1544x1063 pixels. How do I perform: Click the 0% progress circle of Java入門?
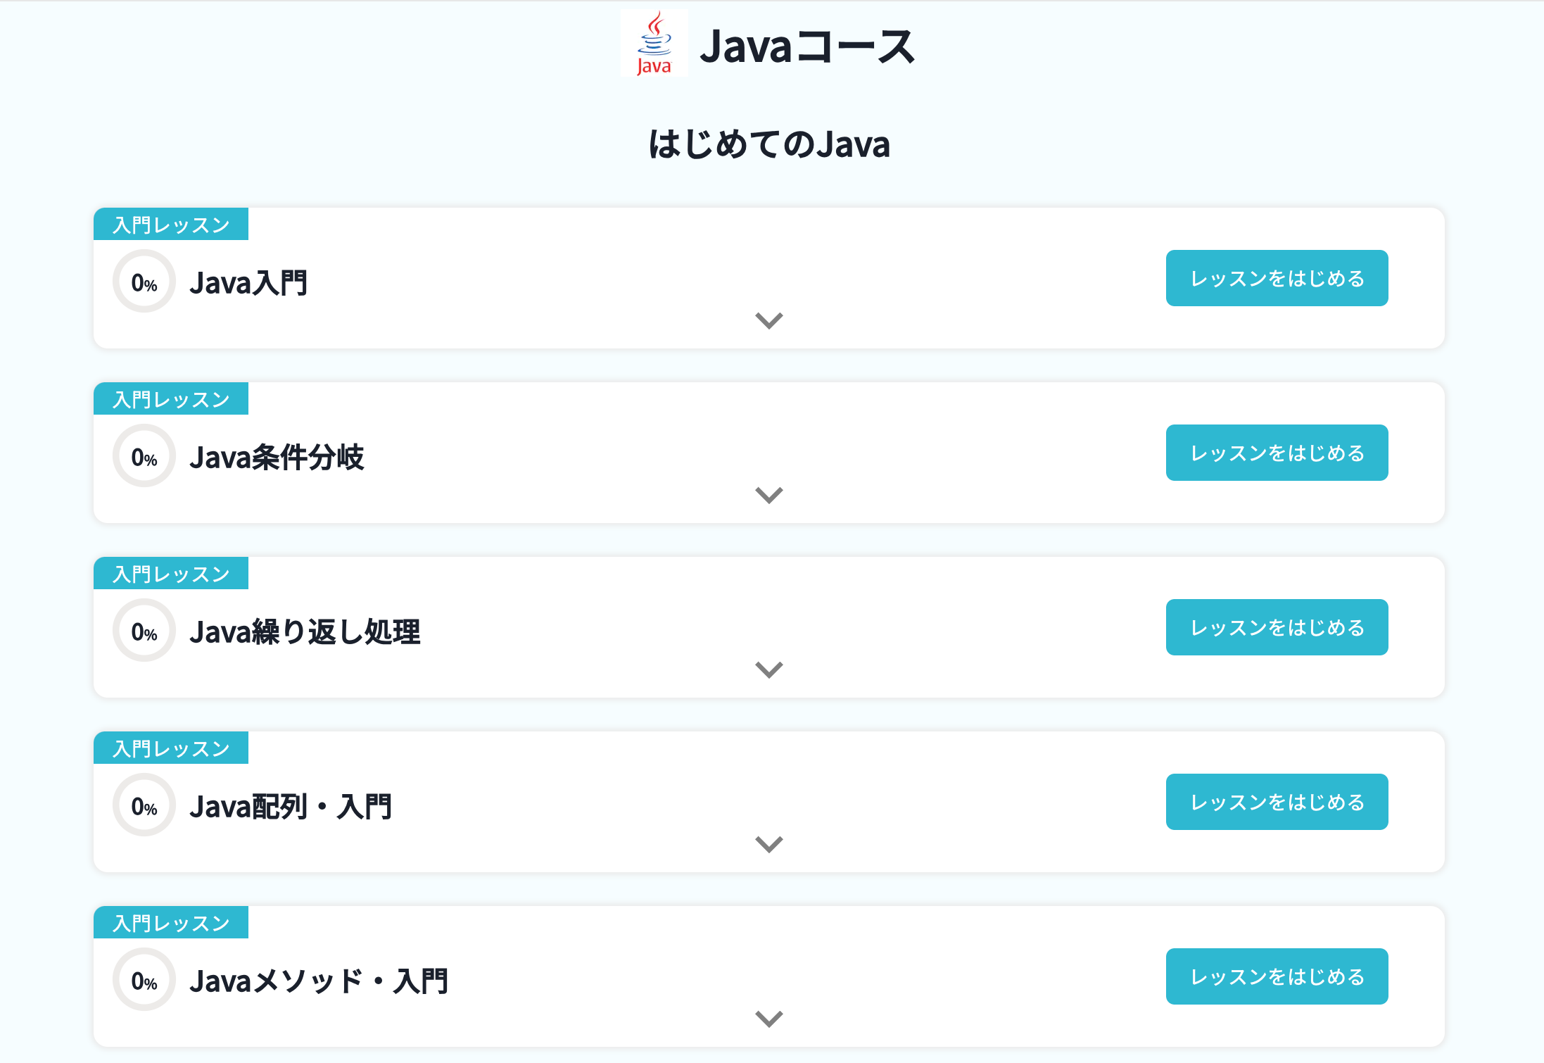[x=144, y=280]
